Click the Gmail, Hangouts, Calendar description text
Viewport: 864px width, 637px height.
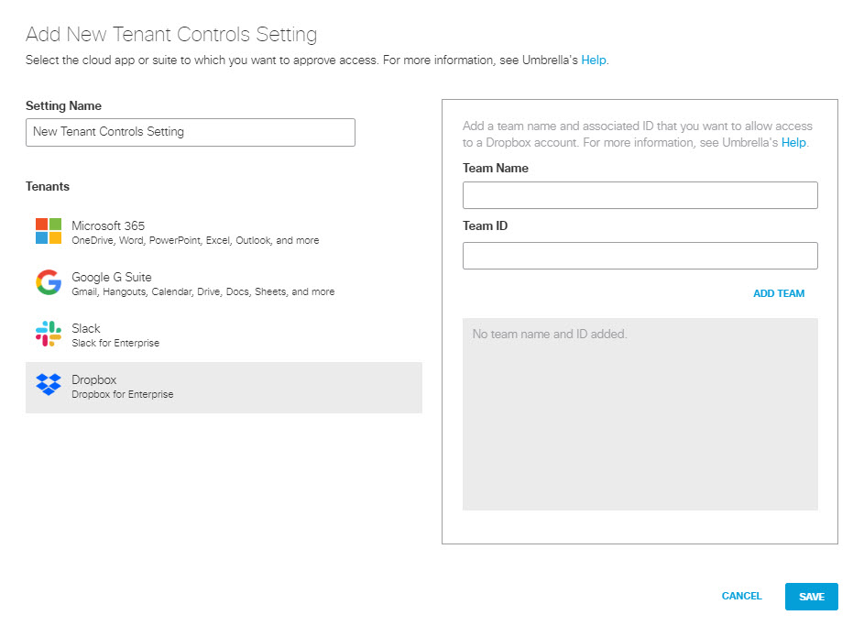(202, 291)
